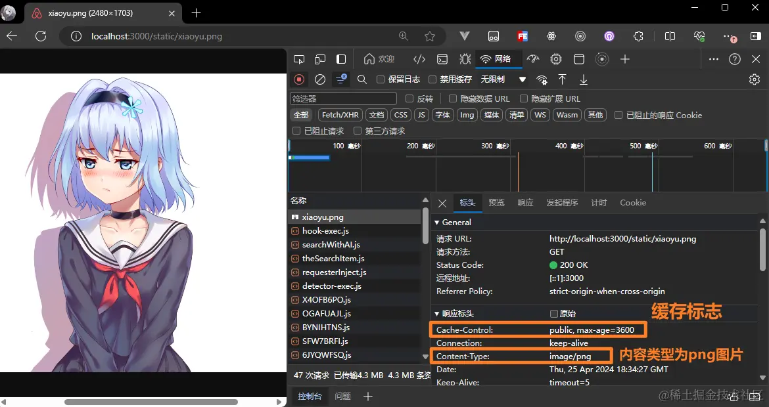Tick the 隐藏扩展 URL checkbox
The image size is (769, 407).
click(523, 98)
